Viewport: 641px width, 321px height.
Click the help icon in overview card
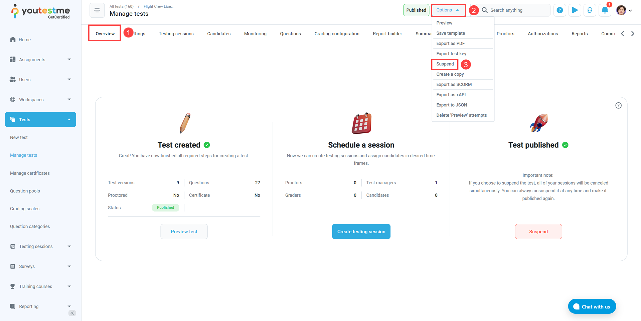618,105
